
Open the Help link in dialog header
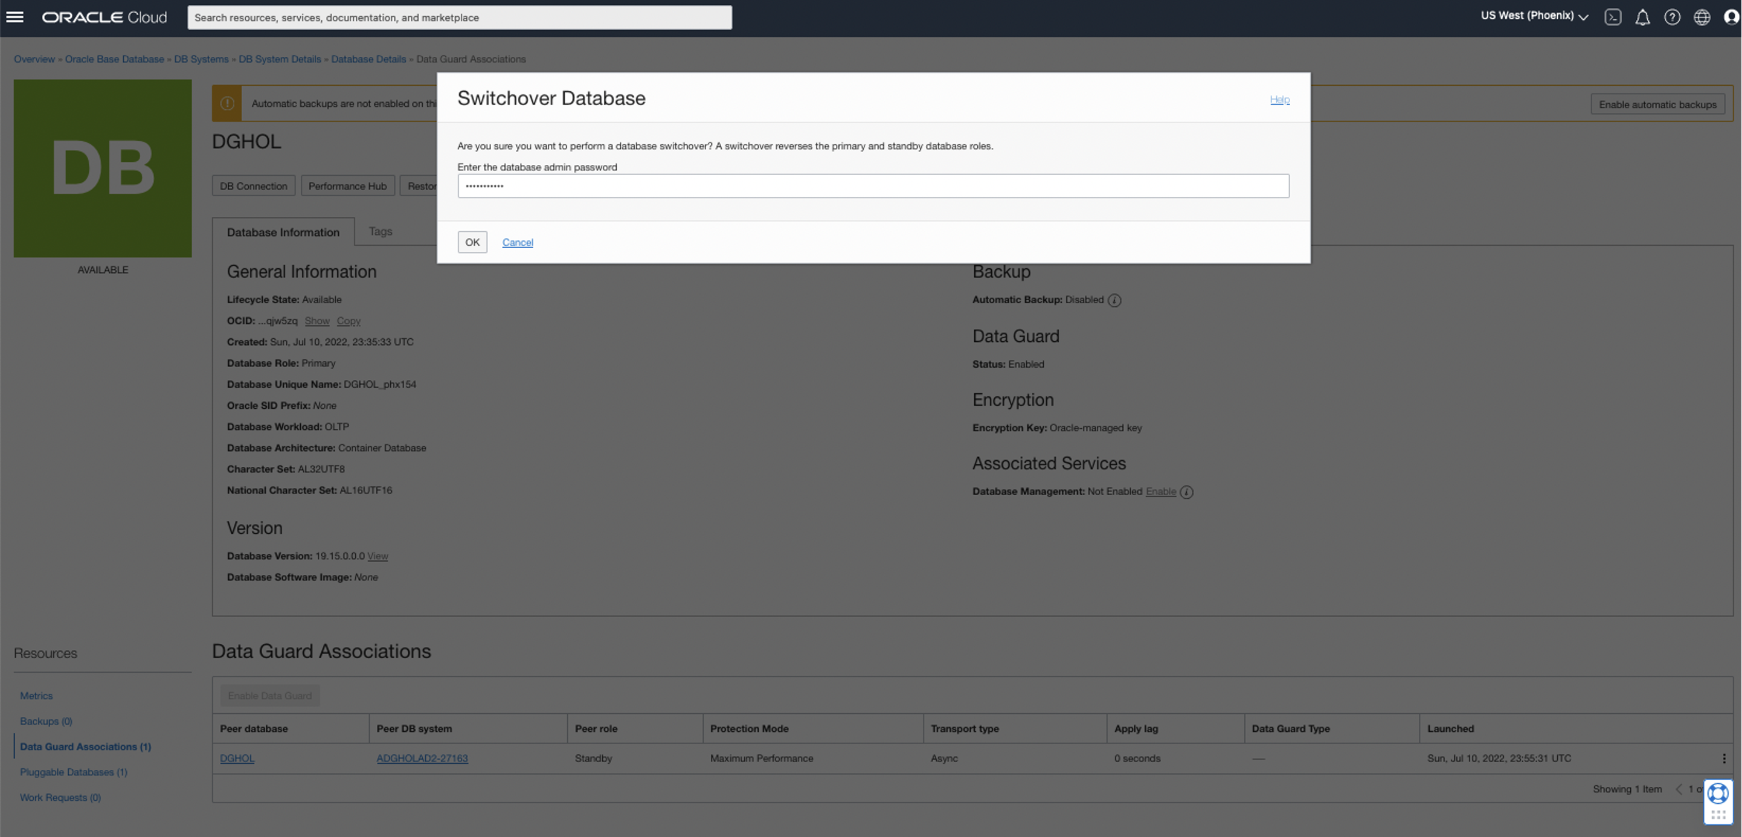pyautogui.click(x=1279, y=100)
